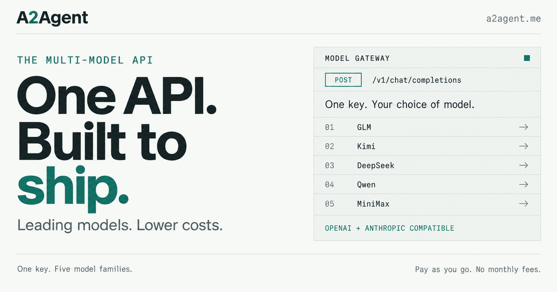Select the DeepSeek model name
Screen dimensions: 557x292
[376, 165]
